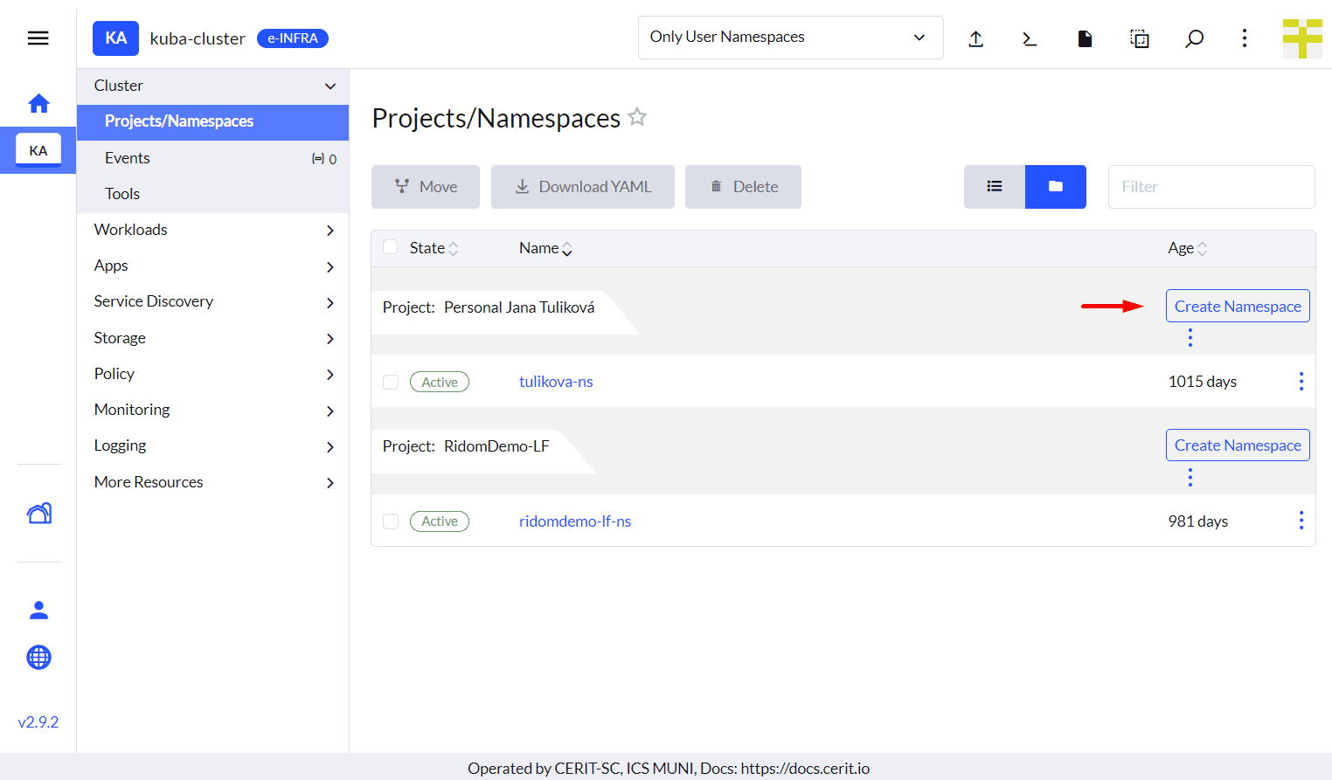The height and width of the screenshot is (780, 1332).
Task: Open the hamburger navigation menu
Action: point(38,38)
